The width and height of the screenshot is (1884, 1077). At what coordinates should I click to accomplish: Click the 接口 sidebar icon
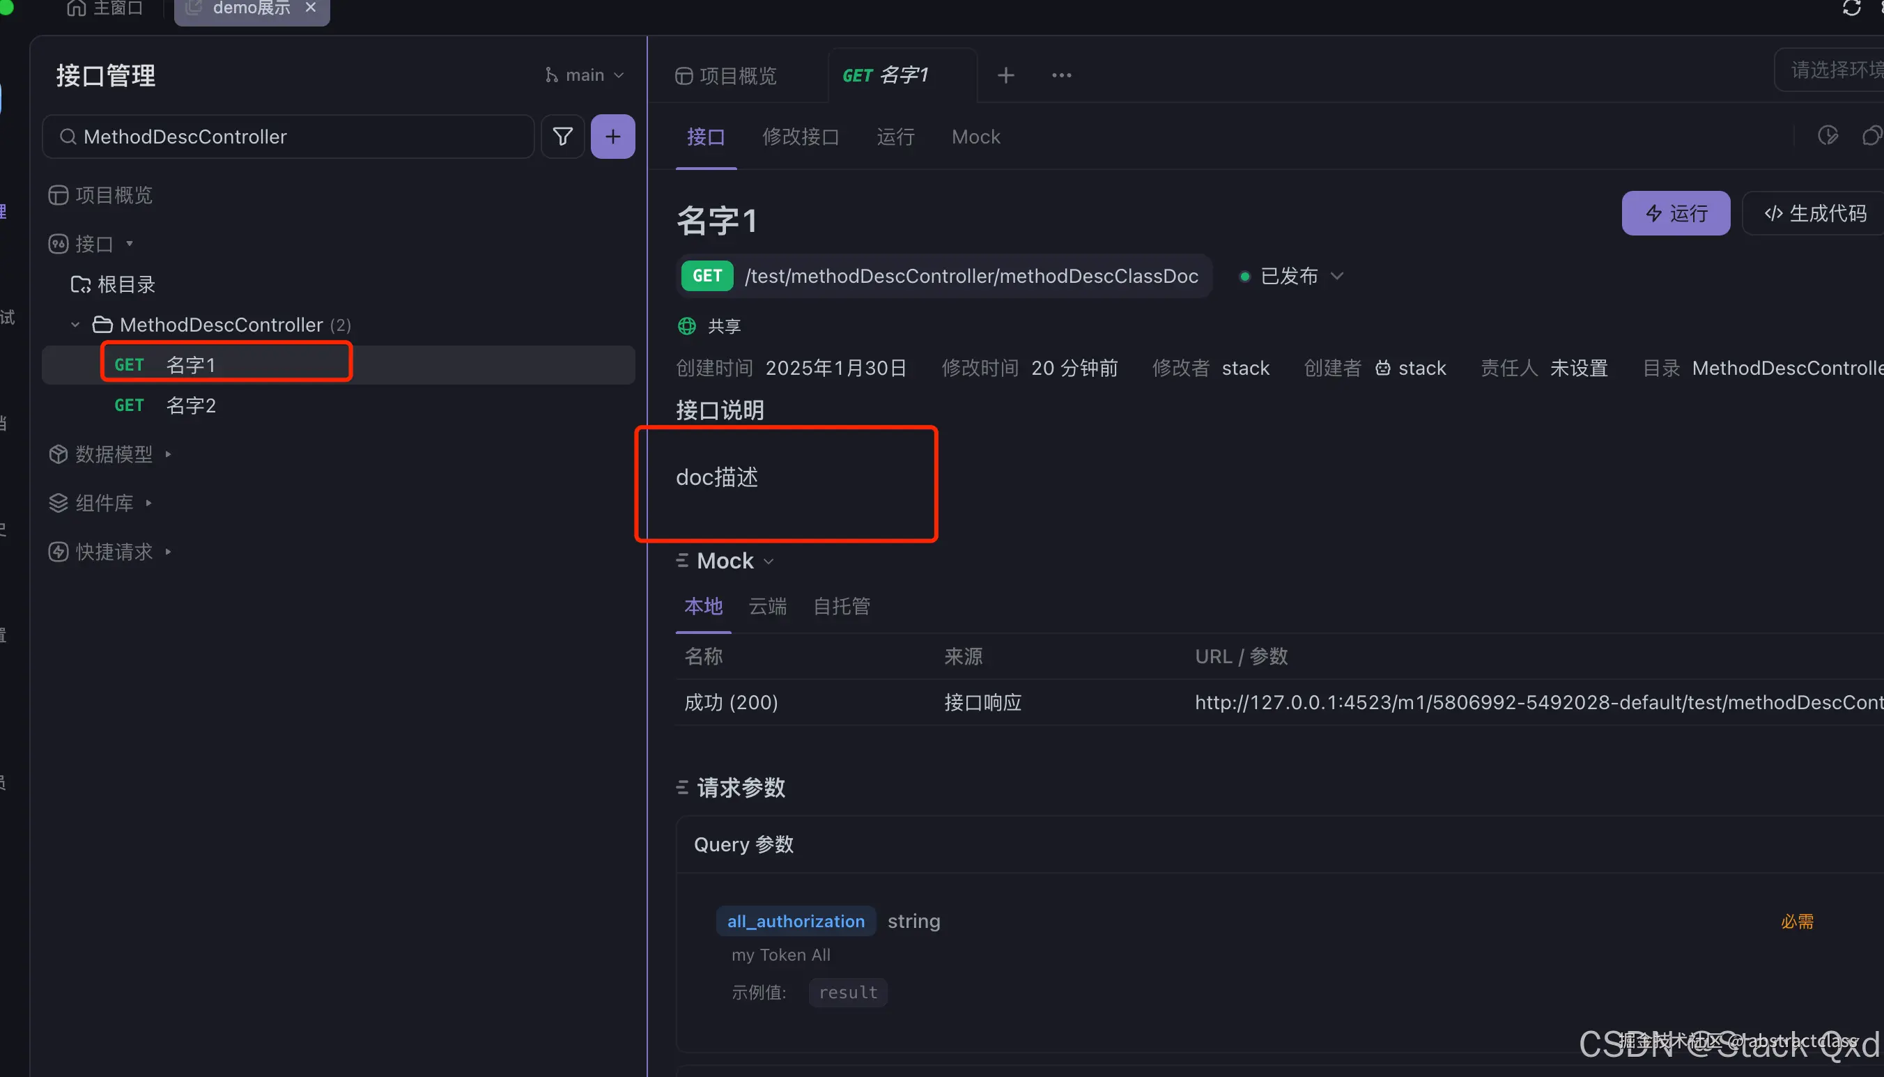pos(59,244)
